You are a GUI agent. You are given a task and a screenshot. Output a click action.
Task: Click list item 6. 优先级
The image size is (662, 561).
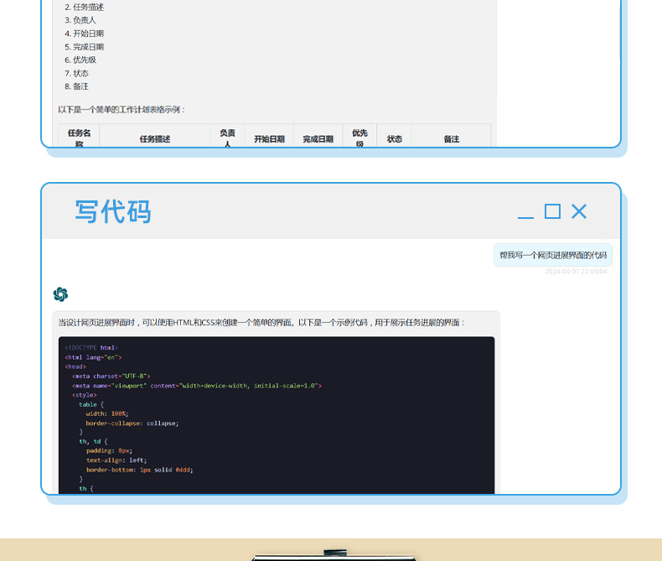[80, 60]
